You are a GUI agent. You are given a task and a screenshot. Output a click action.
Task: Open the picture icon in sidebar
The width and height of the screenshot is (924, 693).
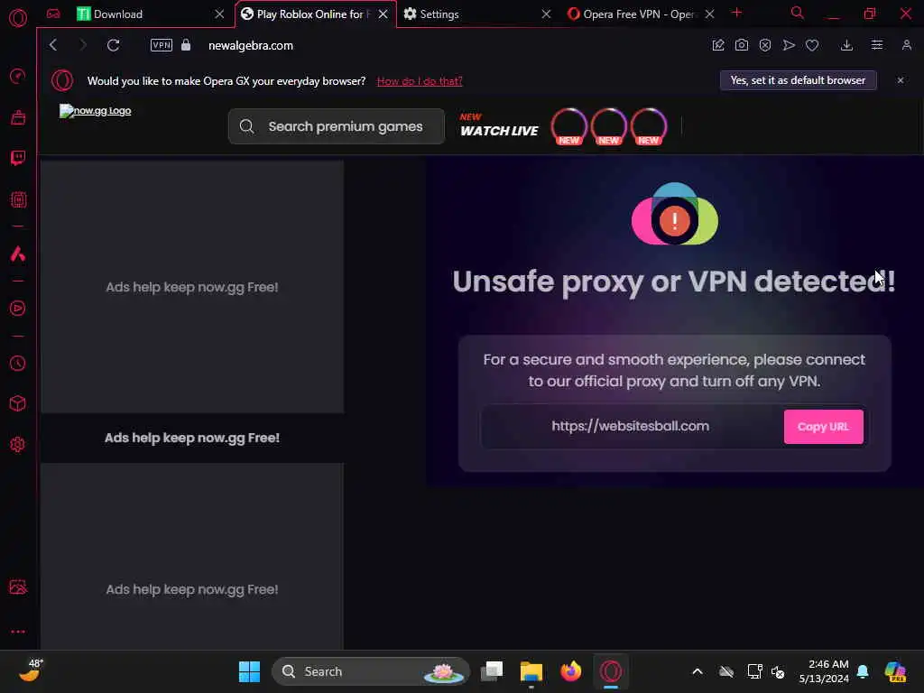(18, 587)
